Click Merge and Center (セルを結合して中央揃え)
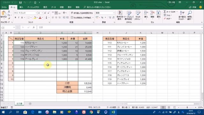 (x=81, y=18)
